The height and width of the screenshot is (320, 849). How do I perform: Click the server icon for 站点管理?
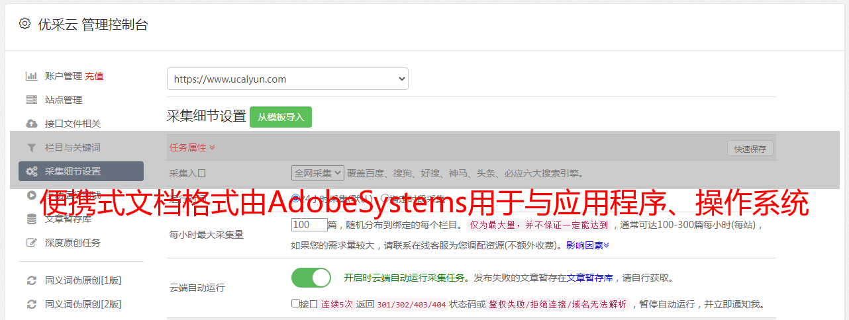point(31,100)
